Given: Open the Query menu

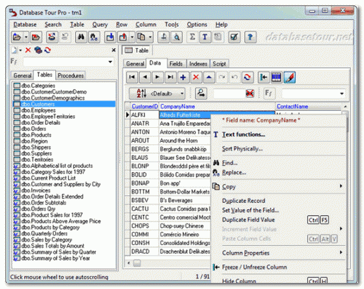Looking at the screenshot, I should (100, 25).
